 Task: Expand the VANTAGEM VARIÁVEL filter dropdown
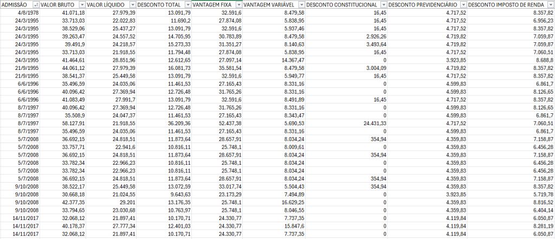(x=301, y=5)
